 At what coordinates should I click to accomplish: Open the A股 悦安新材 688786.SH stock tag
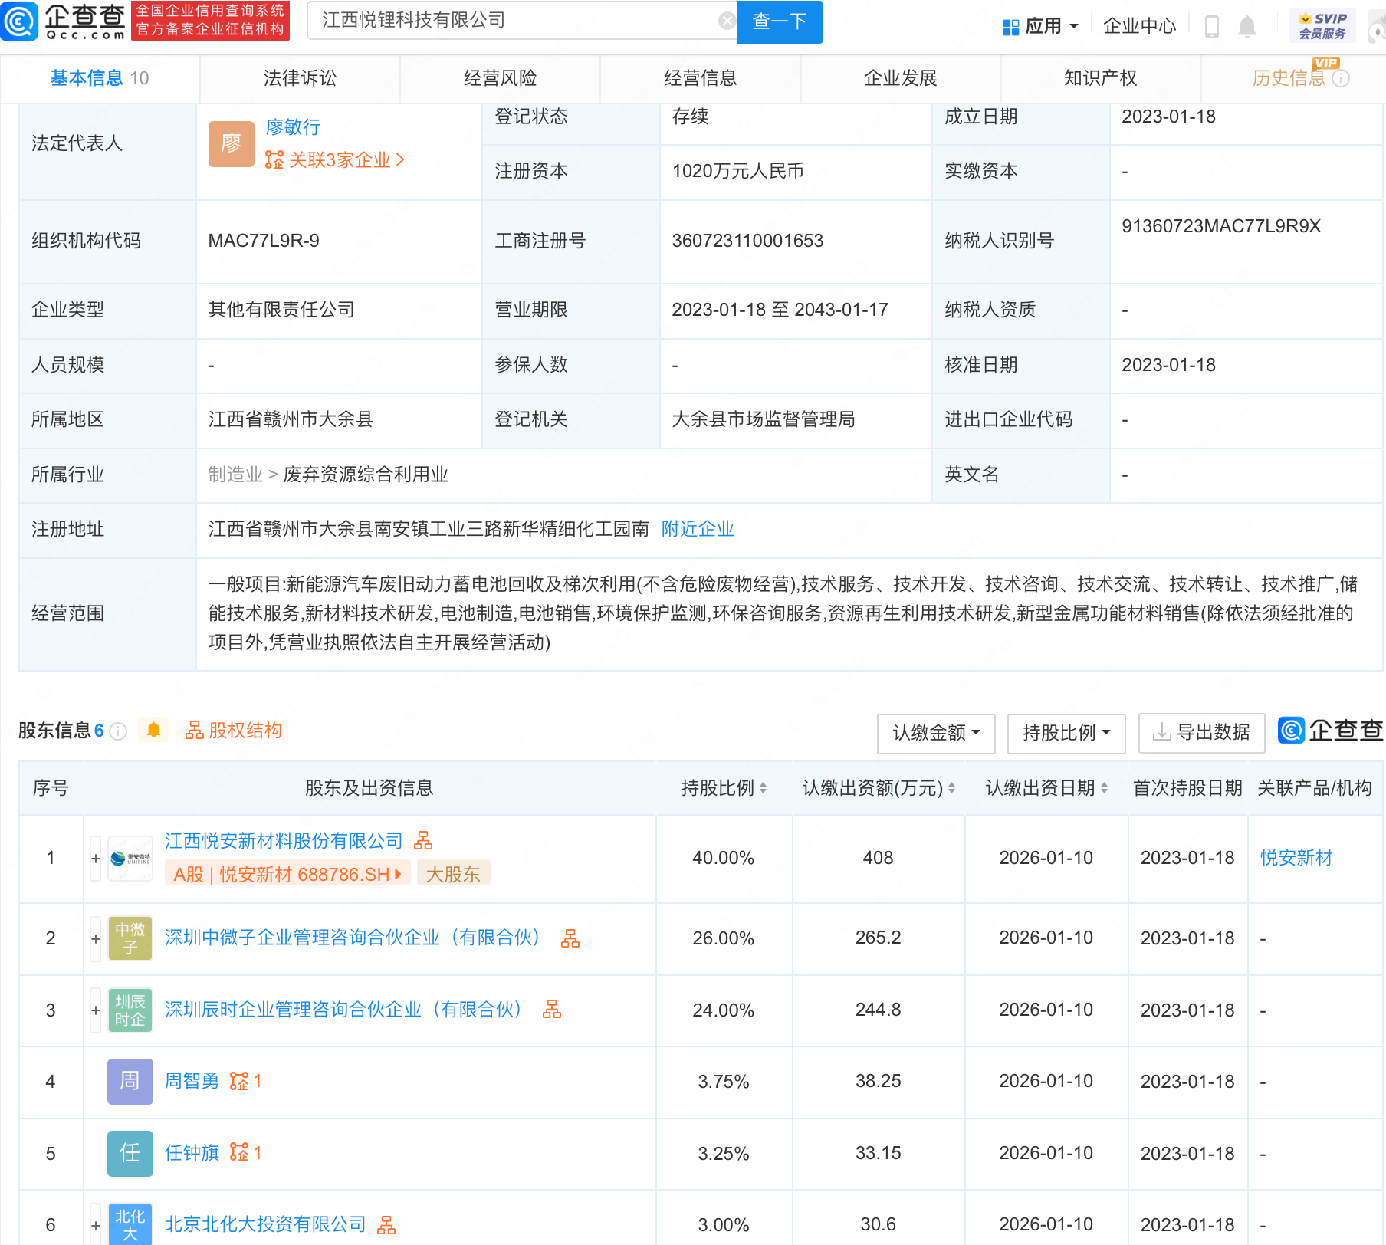tap(287, 874)
